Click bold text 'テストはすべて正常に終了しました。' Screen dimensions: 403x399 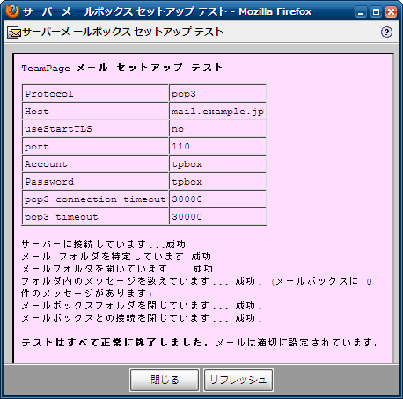point(115,343)
